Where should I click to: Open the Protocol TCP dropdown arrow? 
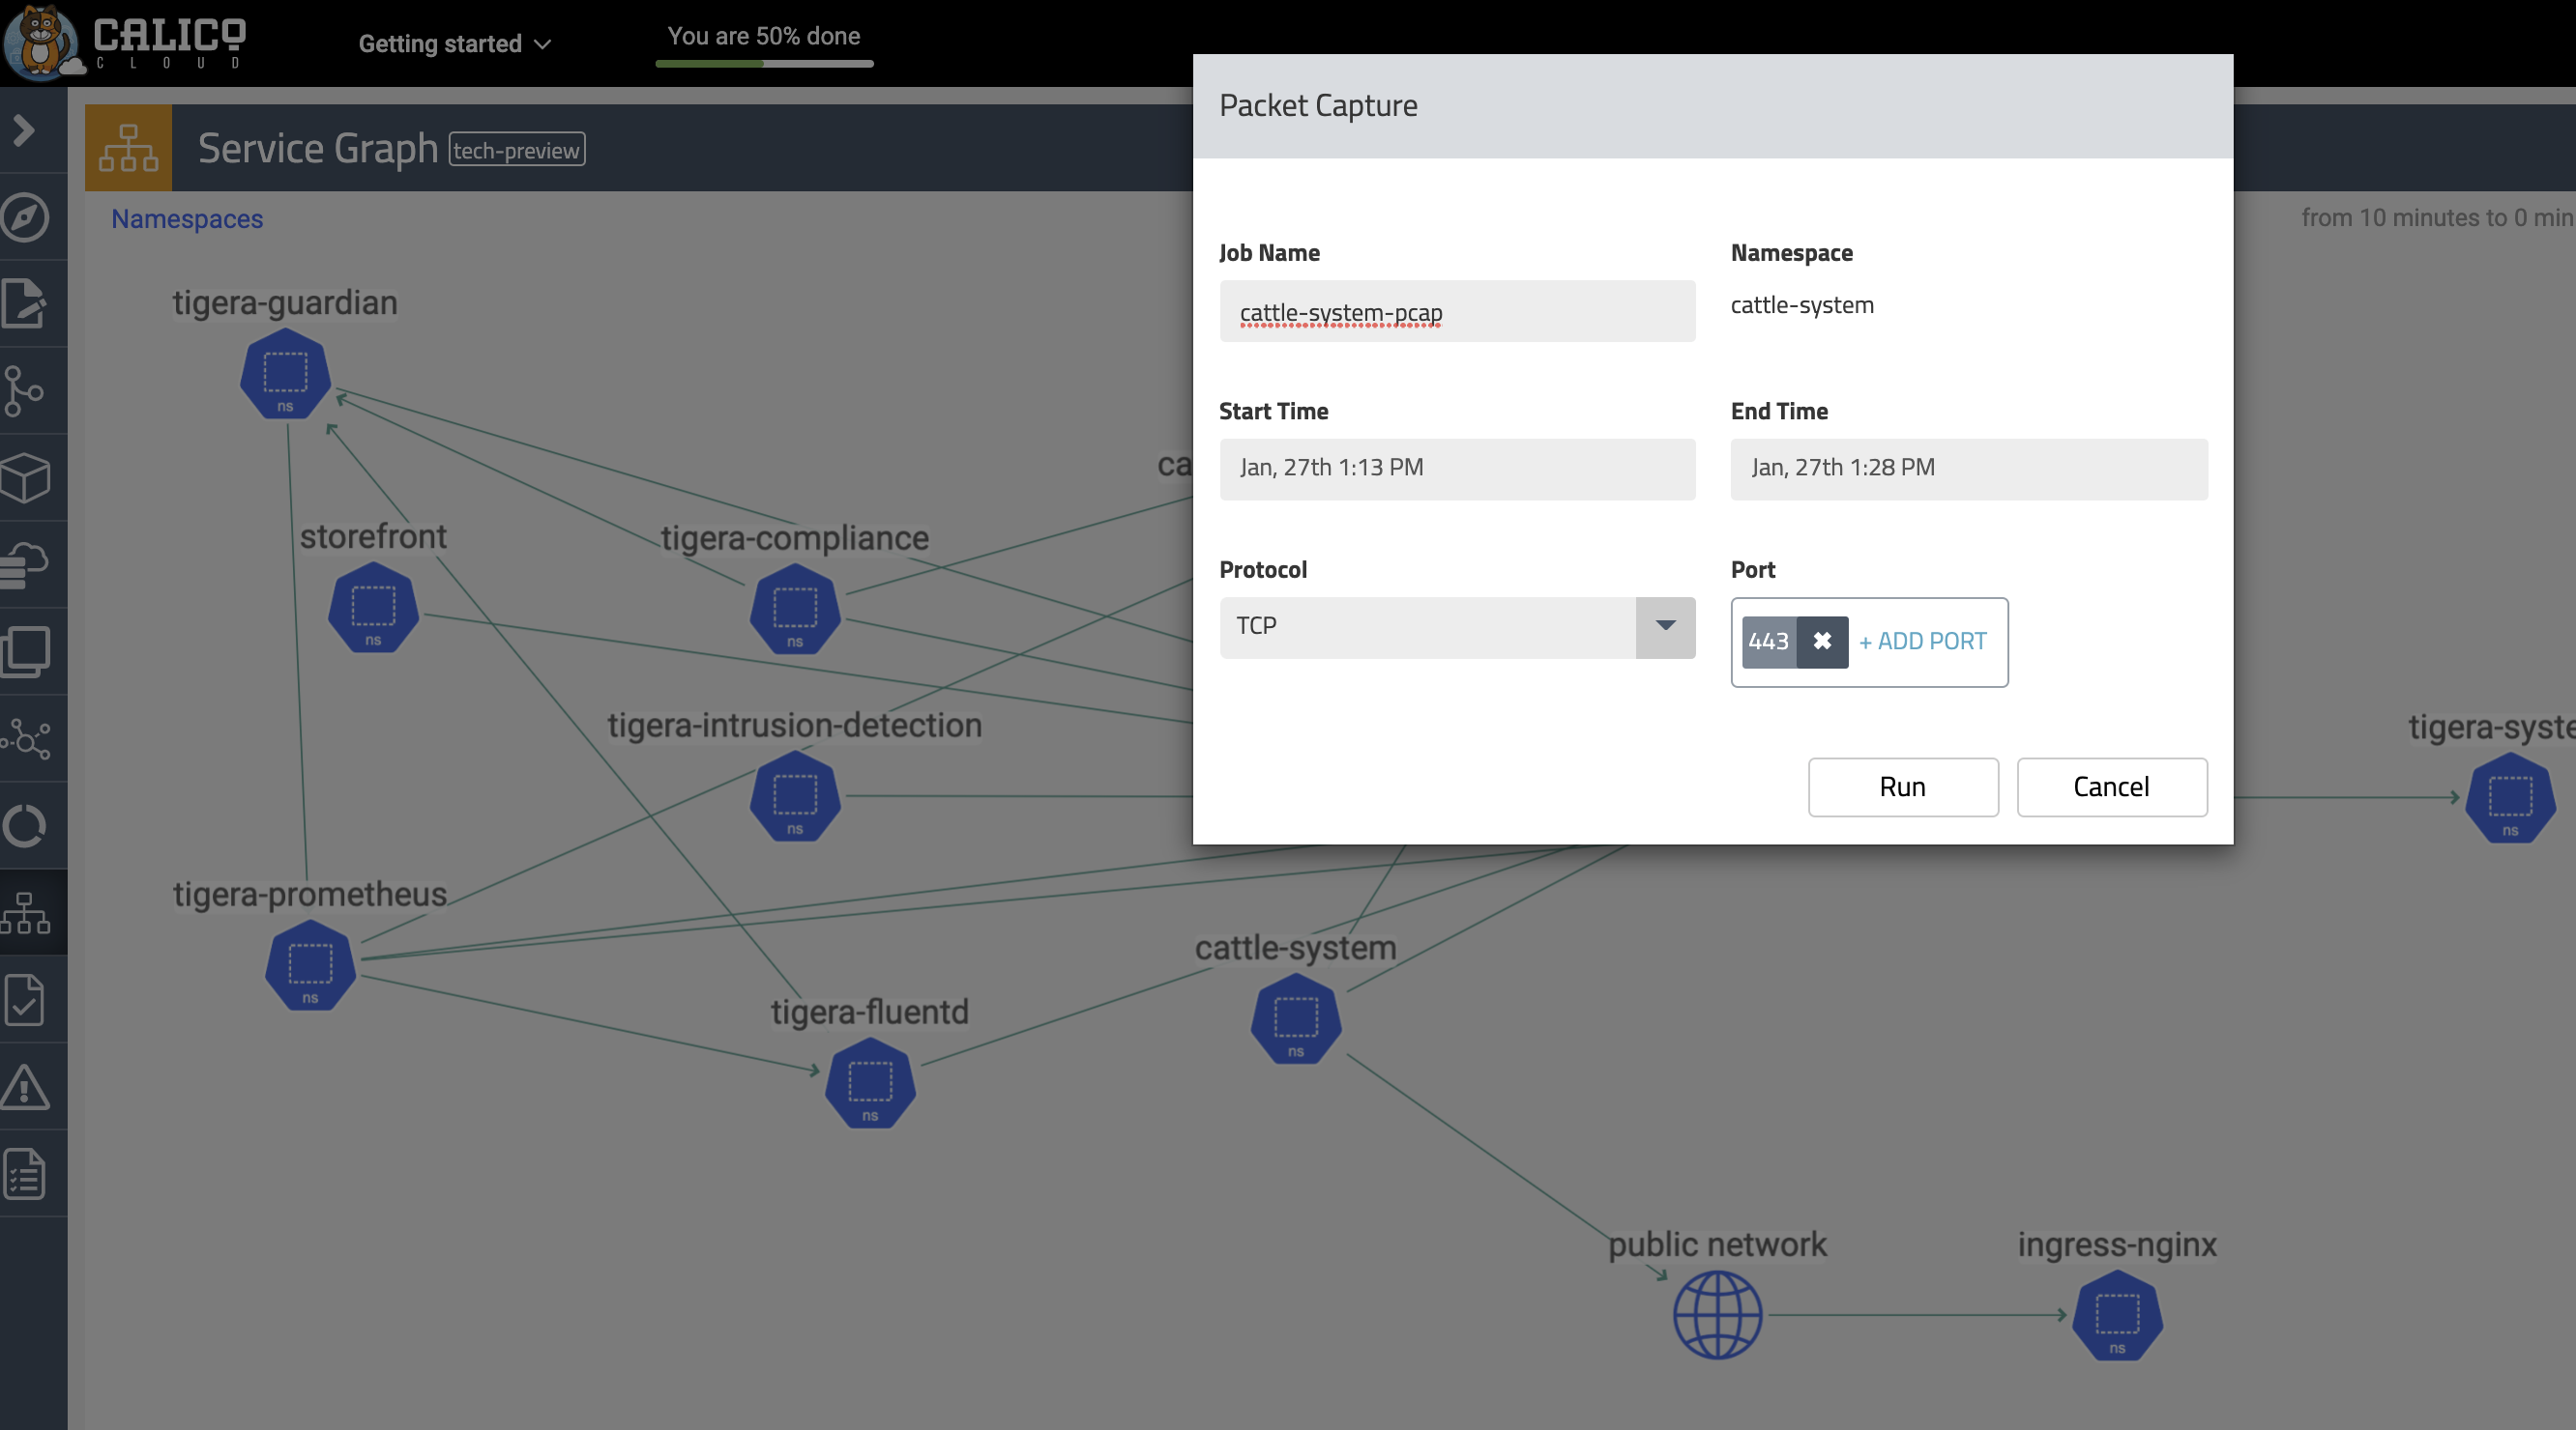click(x=1665, y=628)
